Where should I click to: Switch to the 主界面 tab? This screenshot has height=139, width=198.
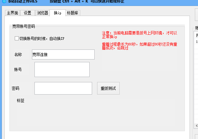tap(13, 13)
